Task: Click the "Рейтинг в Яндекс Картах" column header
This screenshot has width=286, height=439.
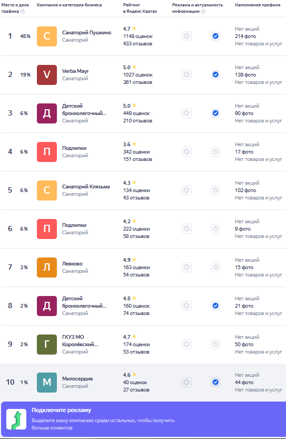Action: pyautogui.click(x=140, y=8)
